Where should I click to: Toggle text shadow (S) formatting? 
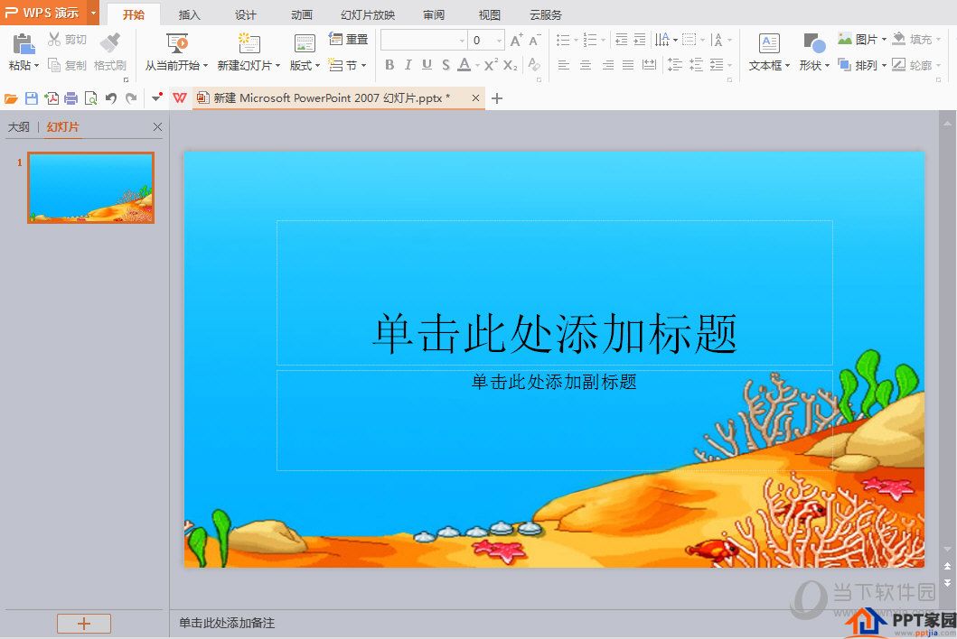(x=446, y=65)
